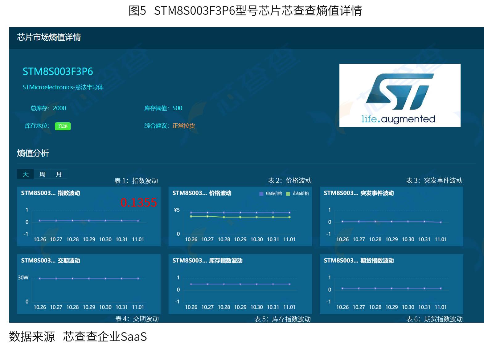Click the 芯片市场熵值详情 header title
Screen dimensions: 484x351
[49, 37]
